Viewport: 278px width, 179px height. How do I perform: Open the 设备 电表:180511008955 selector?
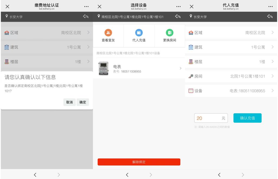(x=231, y=91)
